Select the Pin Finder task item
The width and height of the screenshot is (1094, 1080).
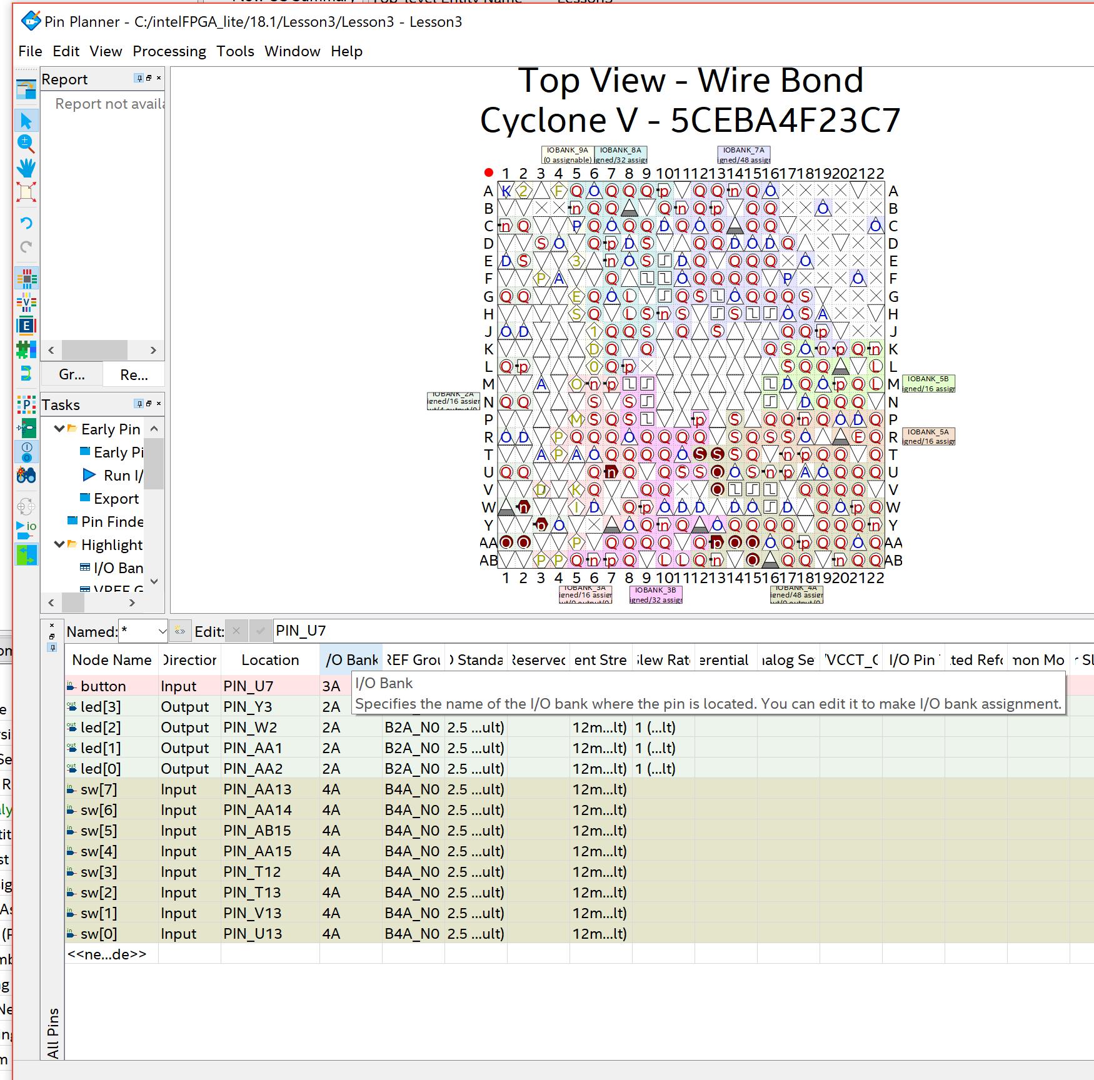tap(112, 522)
